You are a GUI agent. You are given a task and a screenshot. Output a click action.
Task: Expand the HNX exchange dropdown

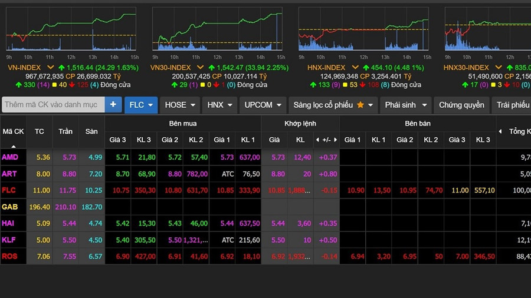point(219,105)
